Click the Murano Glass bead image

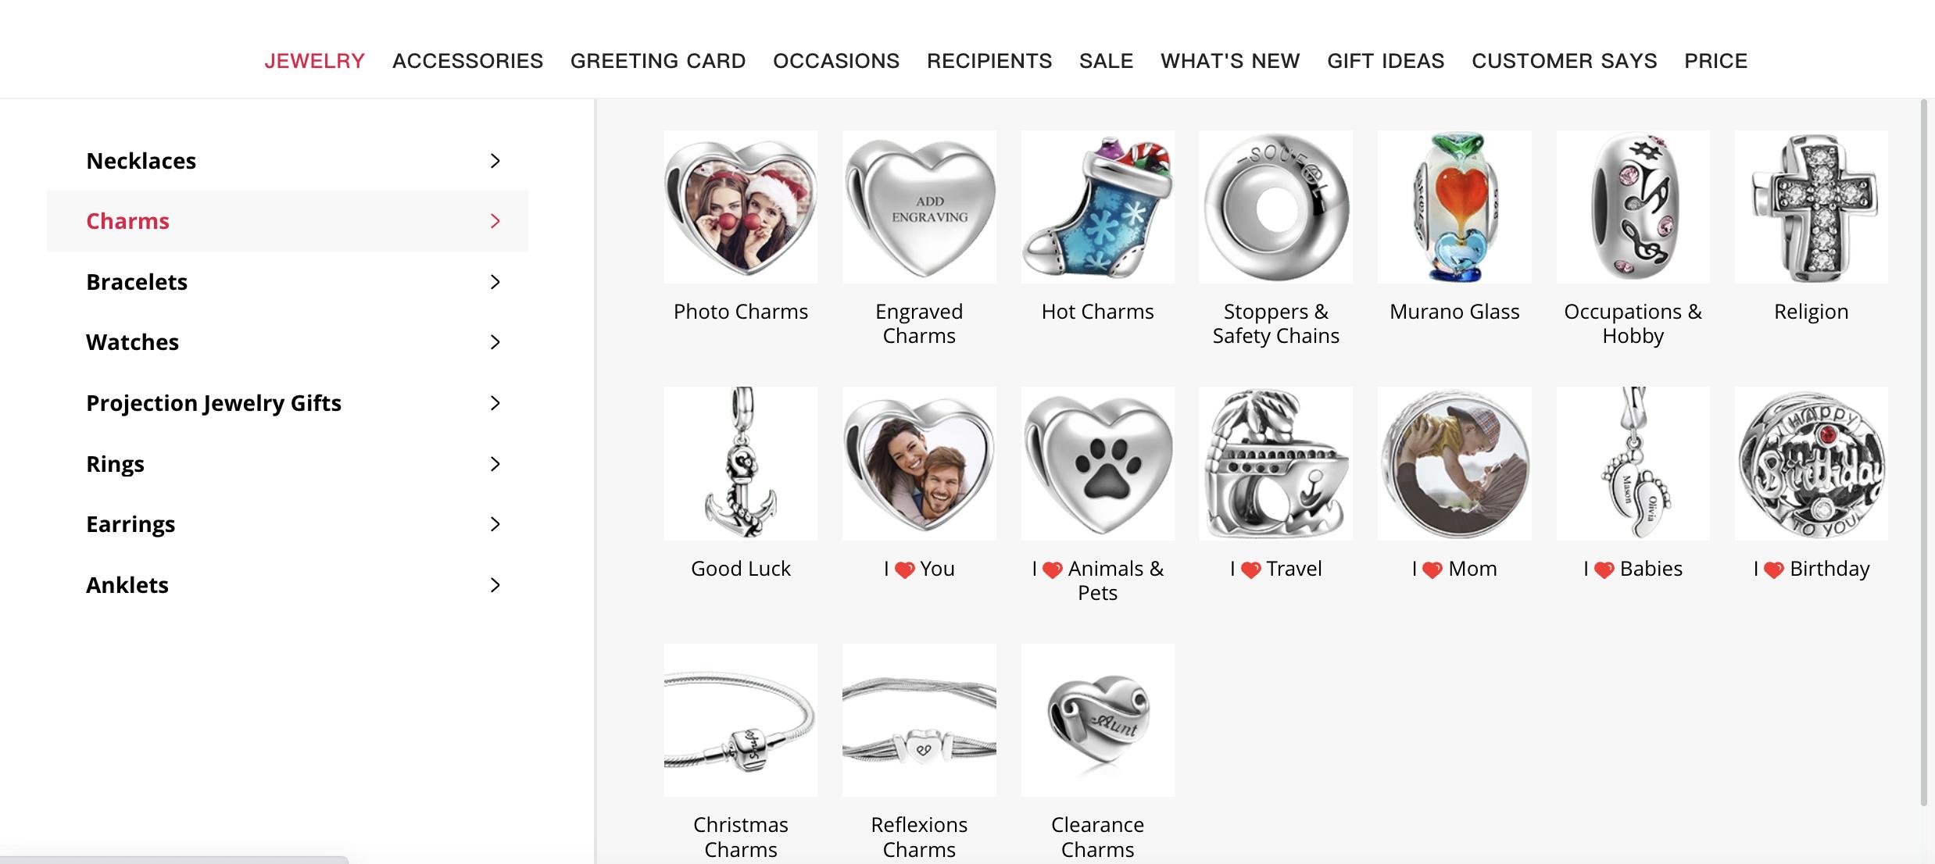coord(1454,207)
